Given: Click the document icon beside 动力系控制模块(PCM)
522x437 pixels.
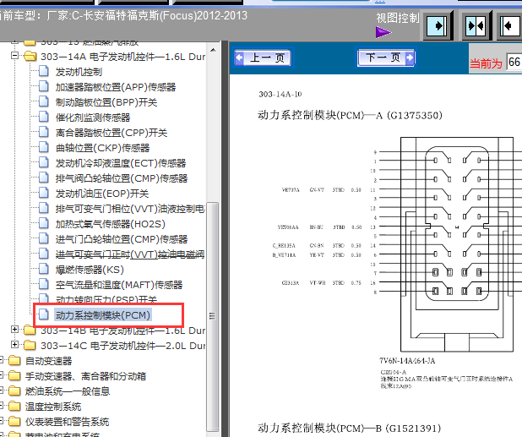Looking at the screenshot, I should [x=44, y=314].
